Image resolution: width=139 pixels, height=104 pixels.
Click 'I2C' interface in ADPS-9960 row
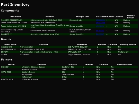(64, 72)
